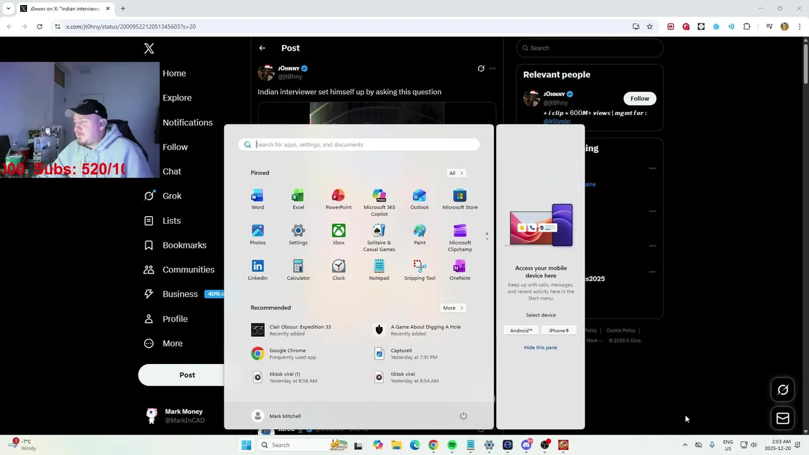
Task: Open Grok floating button on X page
Action: 782,390
